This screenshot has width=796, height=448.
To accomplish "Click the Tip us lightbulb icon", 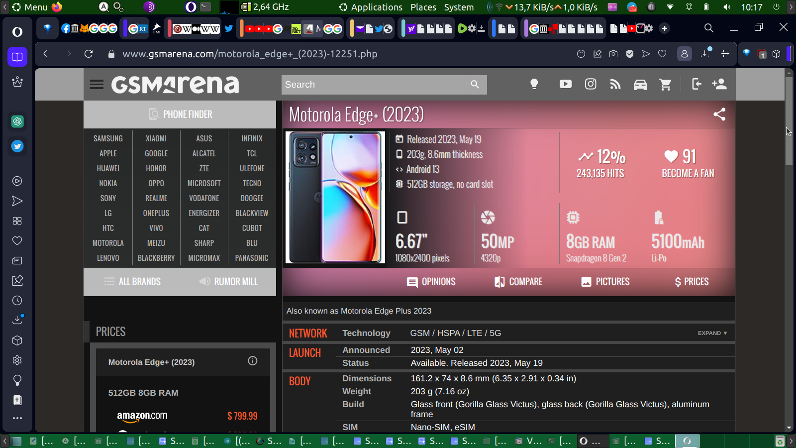I will click(534, 84).
